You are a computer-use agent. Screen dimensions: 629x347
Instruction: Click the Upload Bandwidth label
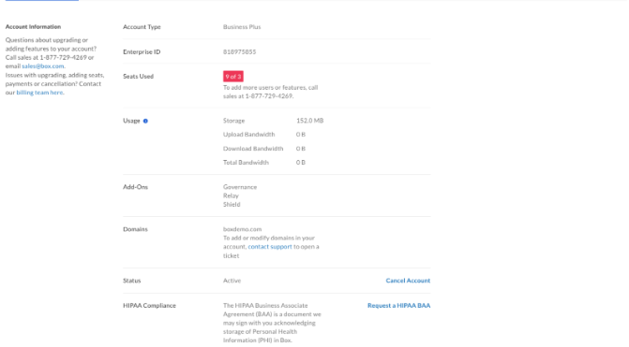coord(248,135)
